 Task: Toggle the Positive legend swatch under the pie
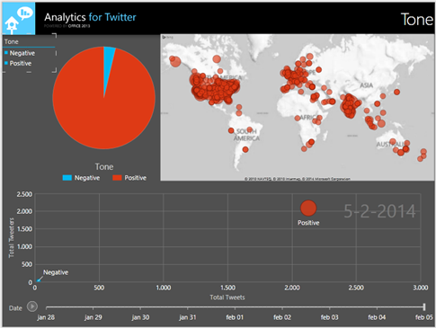click(117, 178)
